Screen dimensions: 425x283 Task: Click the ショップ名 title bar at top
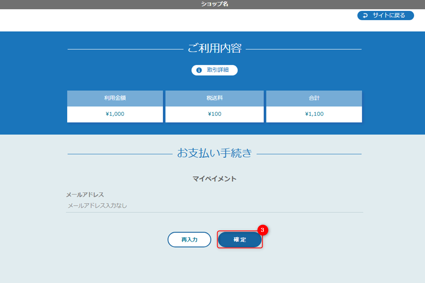212,5
